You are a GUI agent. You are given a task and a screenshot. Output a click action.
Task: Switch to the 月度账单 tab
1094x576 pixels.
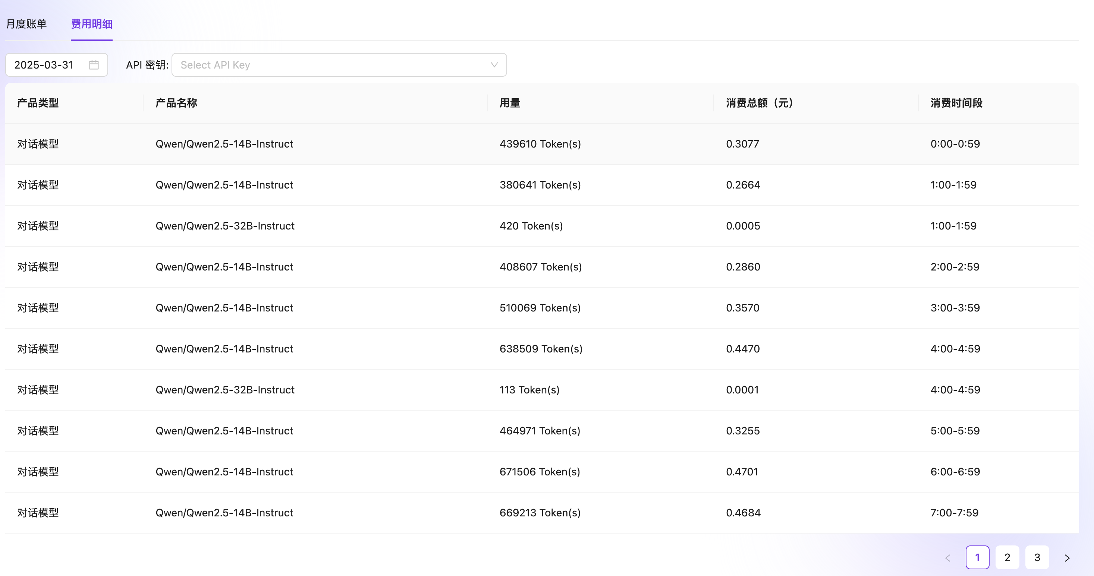pyautogui.click(x=26, y=24)
